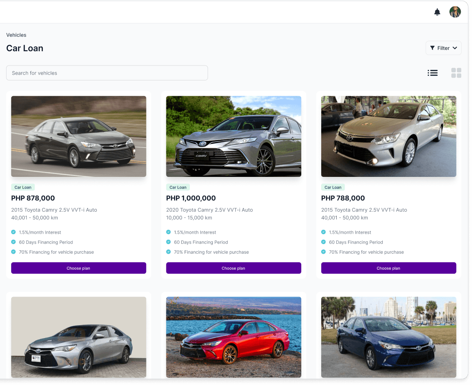The width and height of the screenshot is (472, 385).
Task: Click Car Loan tag on PHP 1,000,000 card
Action: [x=178, y=187]
